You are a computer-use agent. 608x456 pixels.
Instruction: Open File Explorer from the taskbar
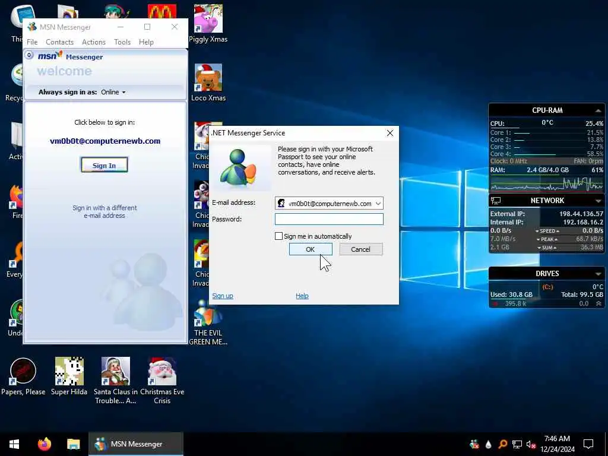(73, 444)
